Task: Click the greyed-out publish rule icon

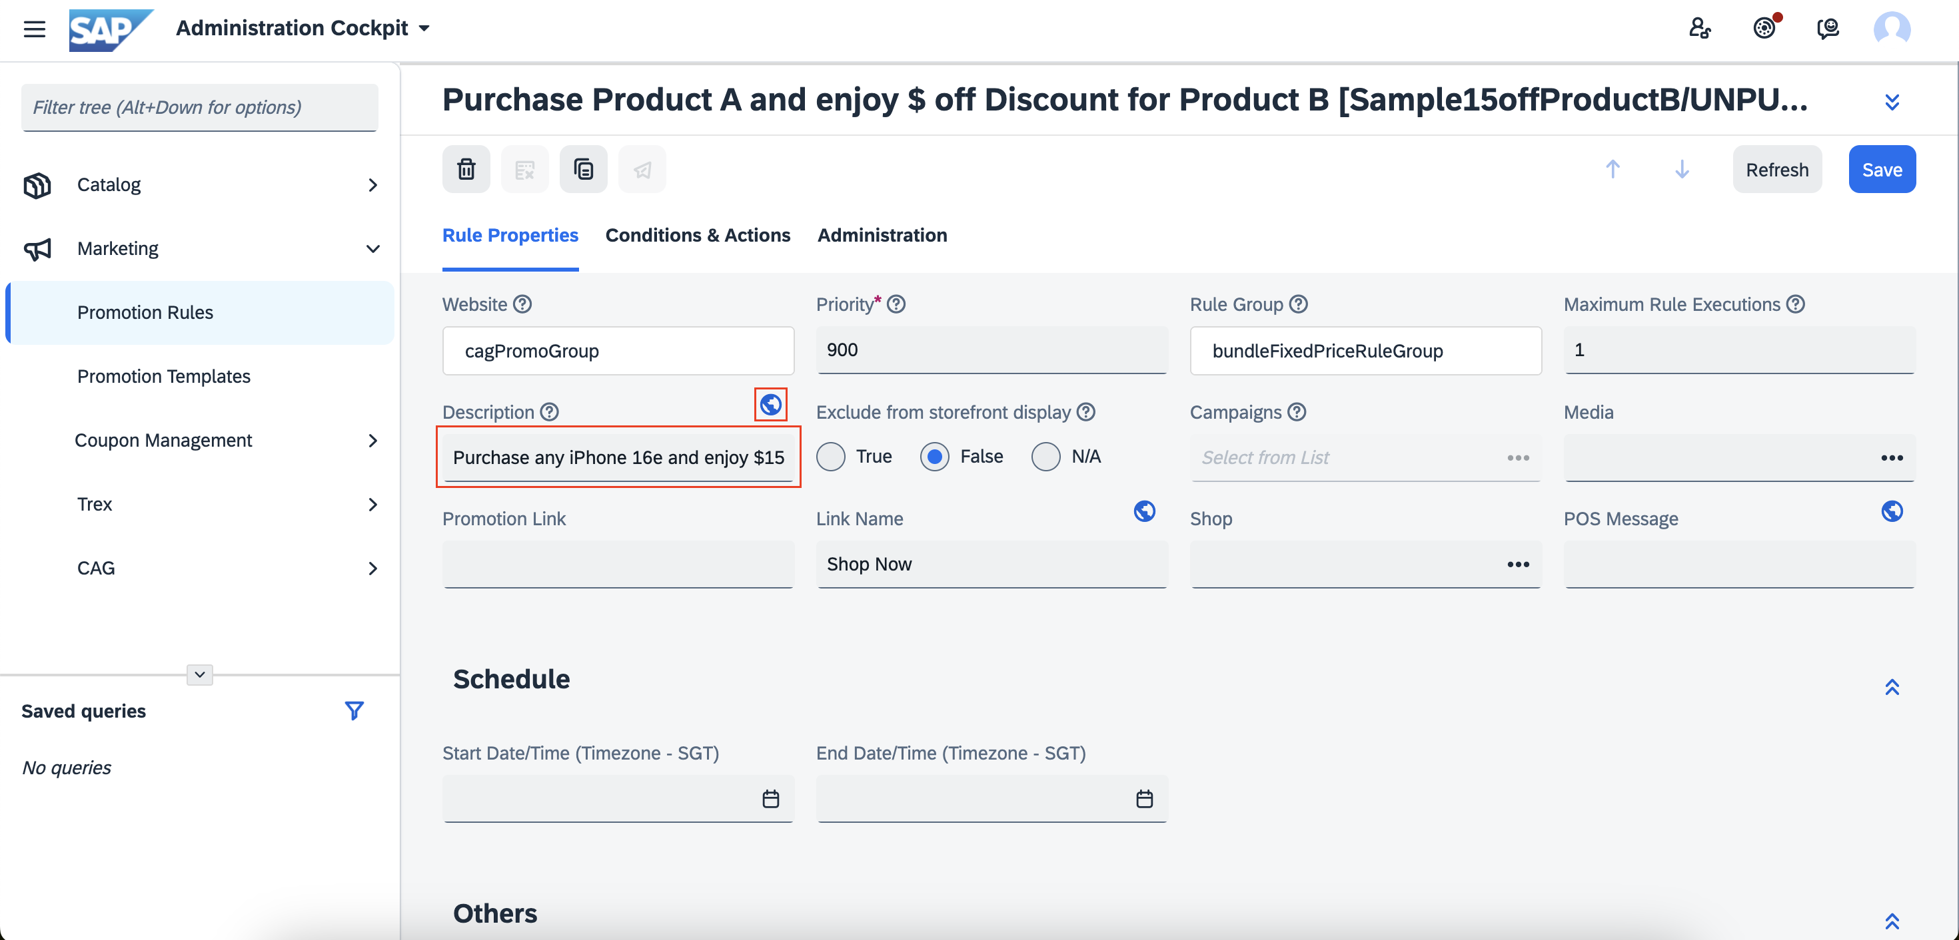Action: (642, 168)
